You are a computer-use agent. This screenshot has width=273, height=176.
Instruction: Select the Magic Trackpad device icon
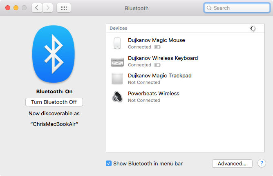click(x=117, y=79)
